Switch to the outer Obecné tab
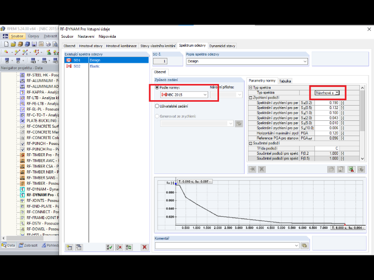374x280 pixels. tap(69, 46)
